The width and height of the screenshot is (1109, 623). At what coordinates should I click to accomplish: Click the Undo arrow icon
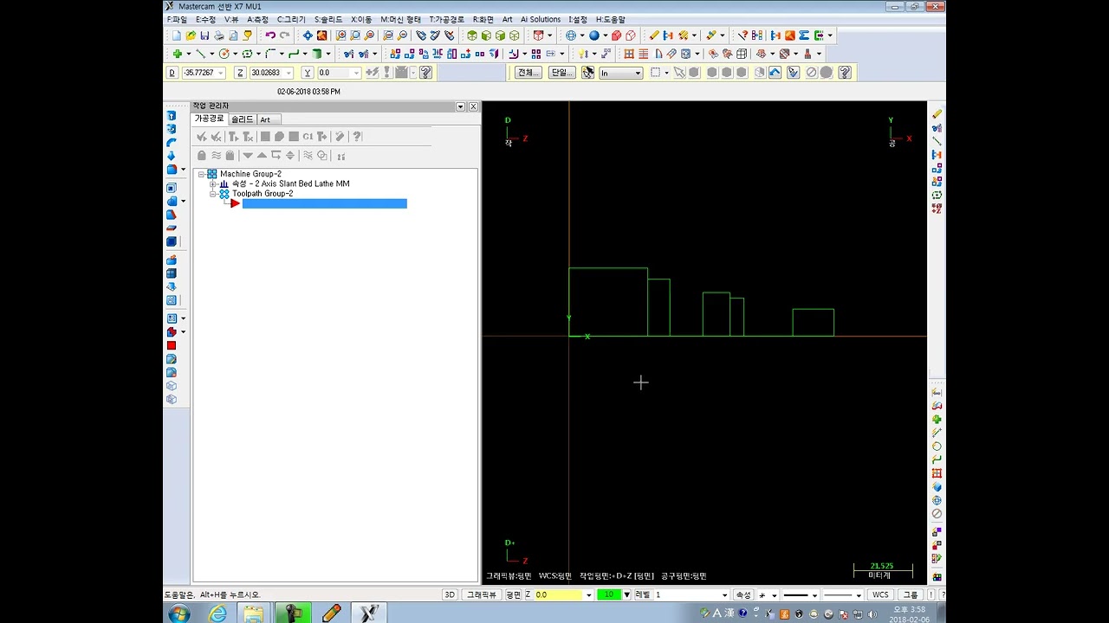coord(270,35)
